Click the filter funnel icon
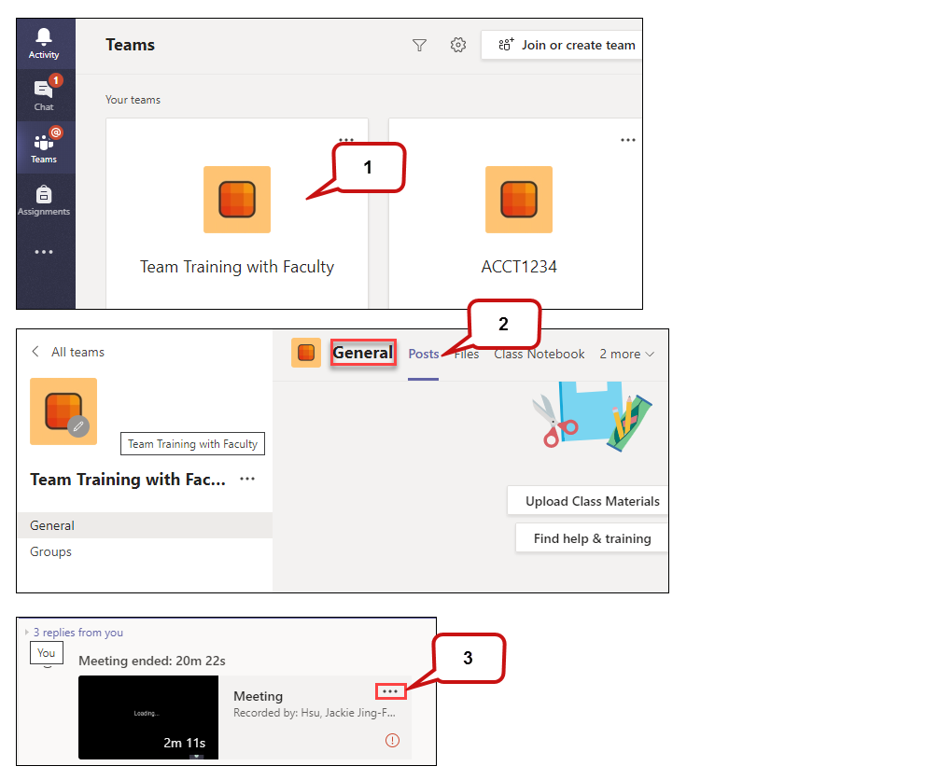This screenshot has height=780, width=925. pyautogui.click(x=419, y=46)
